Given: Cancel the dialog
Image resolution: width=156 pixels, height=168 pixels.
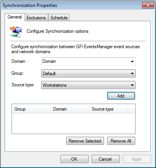Looking at the screenshot, I should pos(106,159).
